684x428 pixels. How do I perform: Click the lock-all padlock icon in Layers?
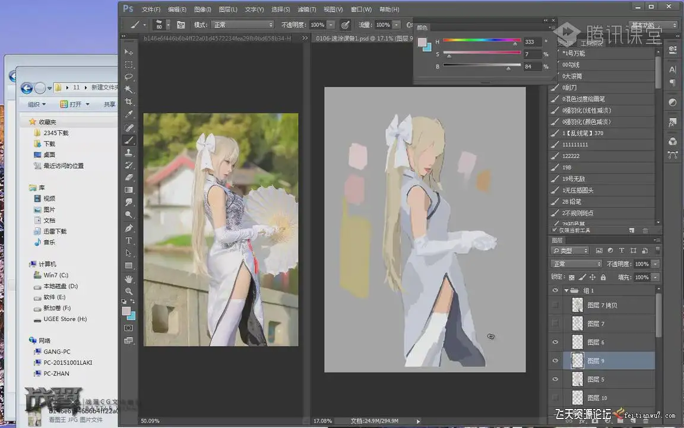point(603,278)
